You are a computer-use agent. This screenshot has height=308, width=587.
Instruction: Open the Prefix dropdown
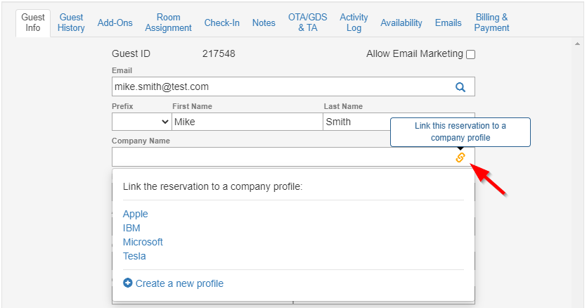click(x=141, y=122)
